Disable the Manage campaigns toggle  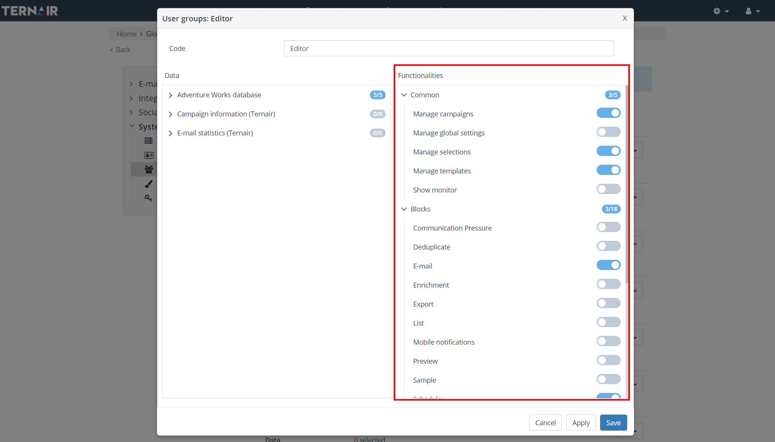[608, 113]
